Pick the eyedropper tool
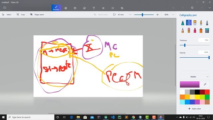Viewport: 213px width, 120px height. click(x=205, y=84)
